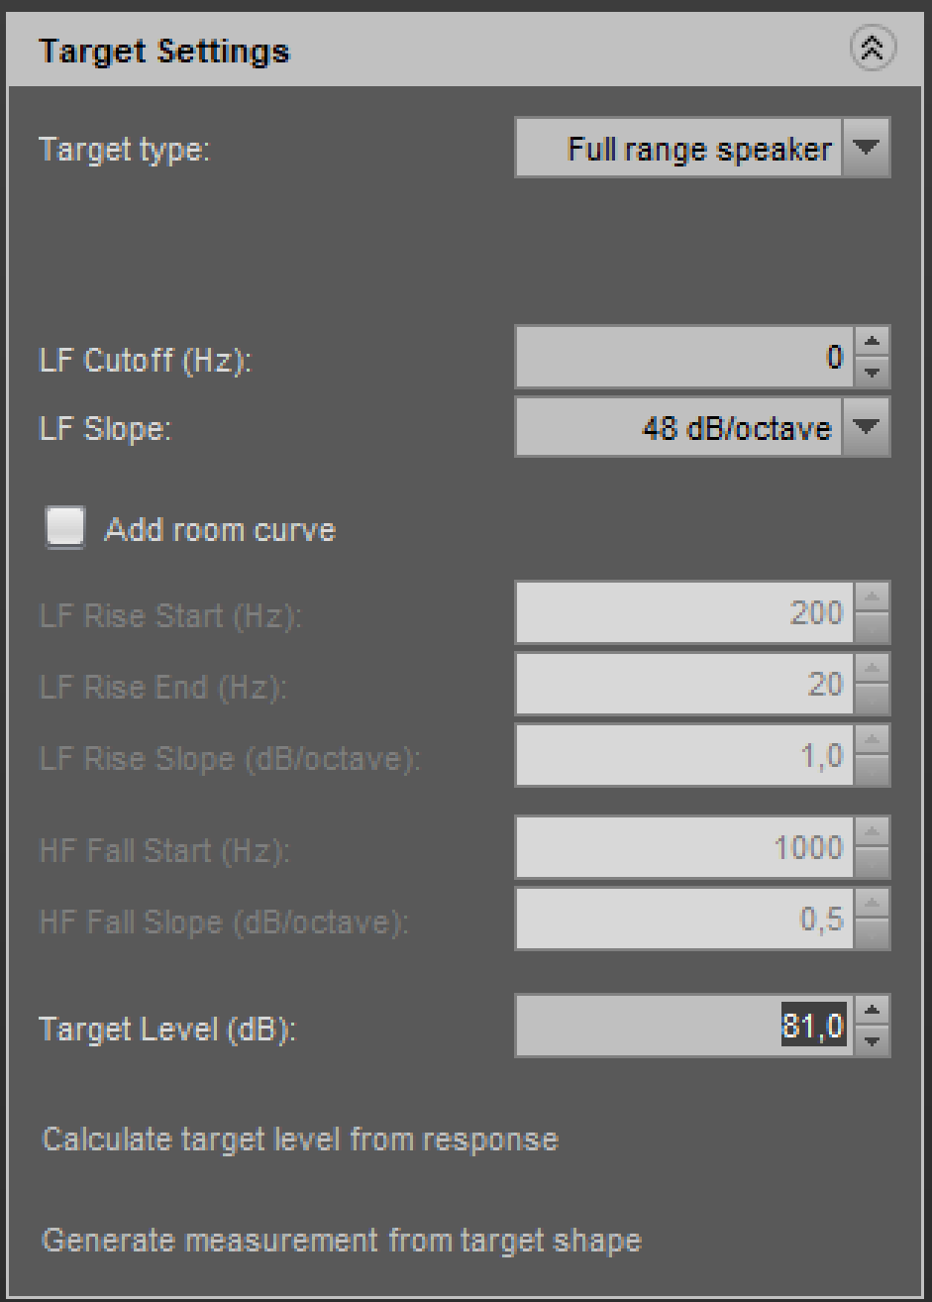The image size is (932, 1302).
Task: Open the Target type dropdown arrow
Action: pos(867,149)
